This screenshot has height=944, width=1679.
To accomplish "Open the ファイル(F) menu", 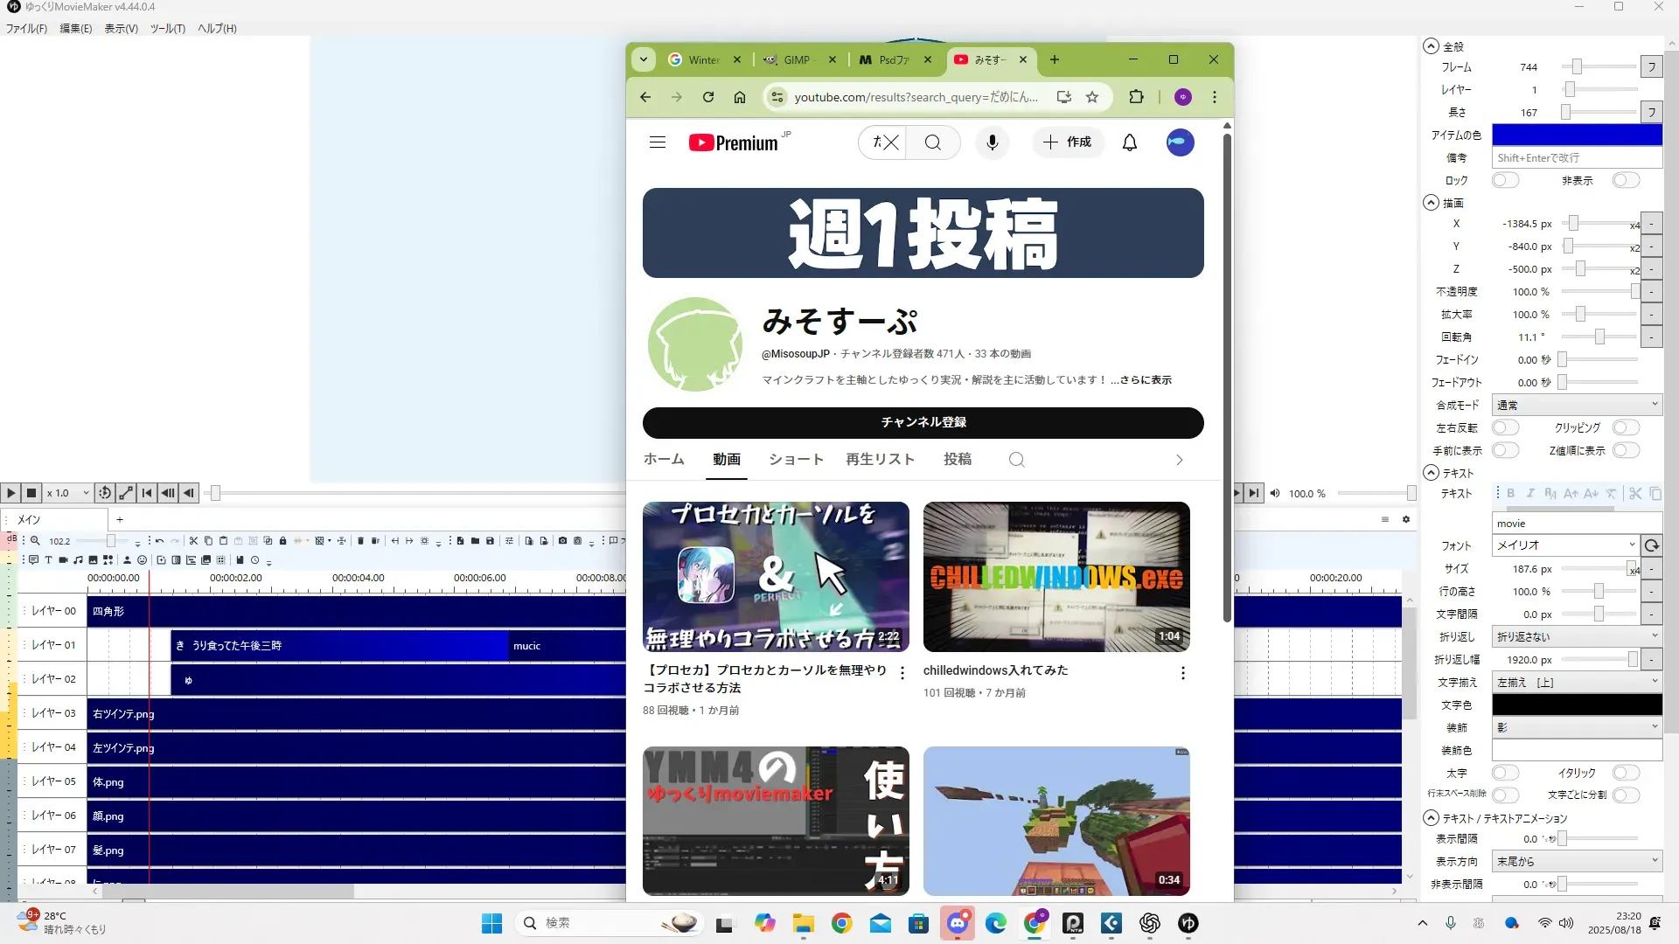I will [26, 28].
